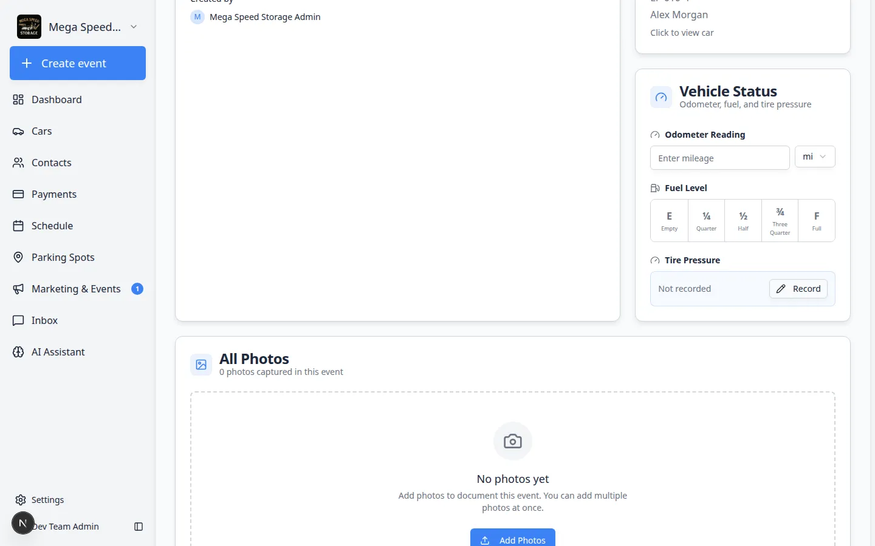Open Settings in the sidebar
The image size is (875, 546).
[x=78, y=500]
